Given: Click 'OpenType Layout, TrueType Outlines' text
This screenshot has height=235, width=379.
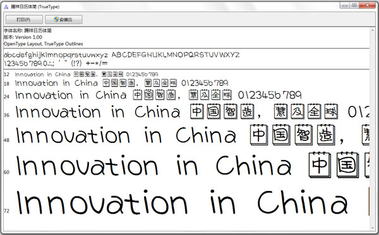Looking at the screenshot, I should click(x=43, y=43).
